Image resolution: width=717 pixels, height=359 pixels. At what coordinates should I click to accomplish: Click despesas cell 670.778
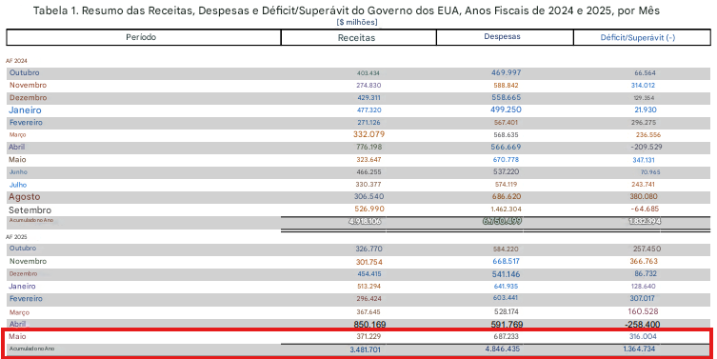coord(506,160)
